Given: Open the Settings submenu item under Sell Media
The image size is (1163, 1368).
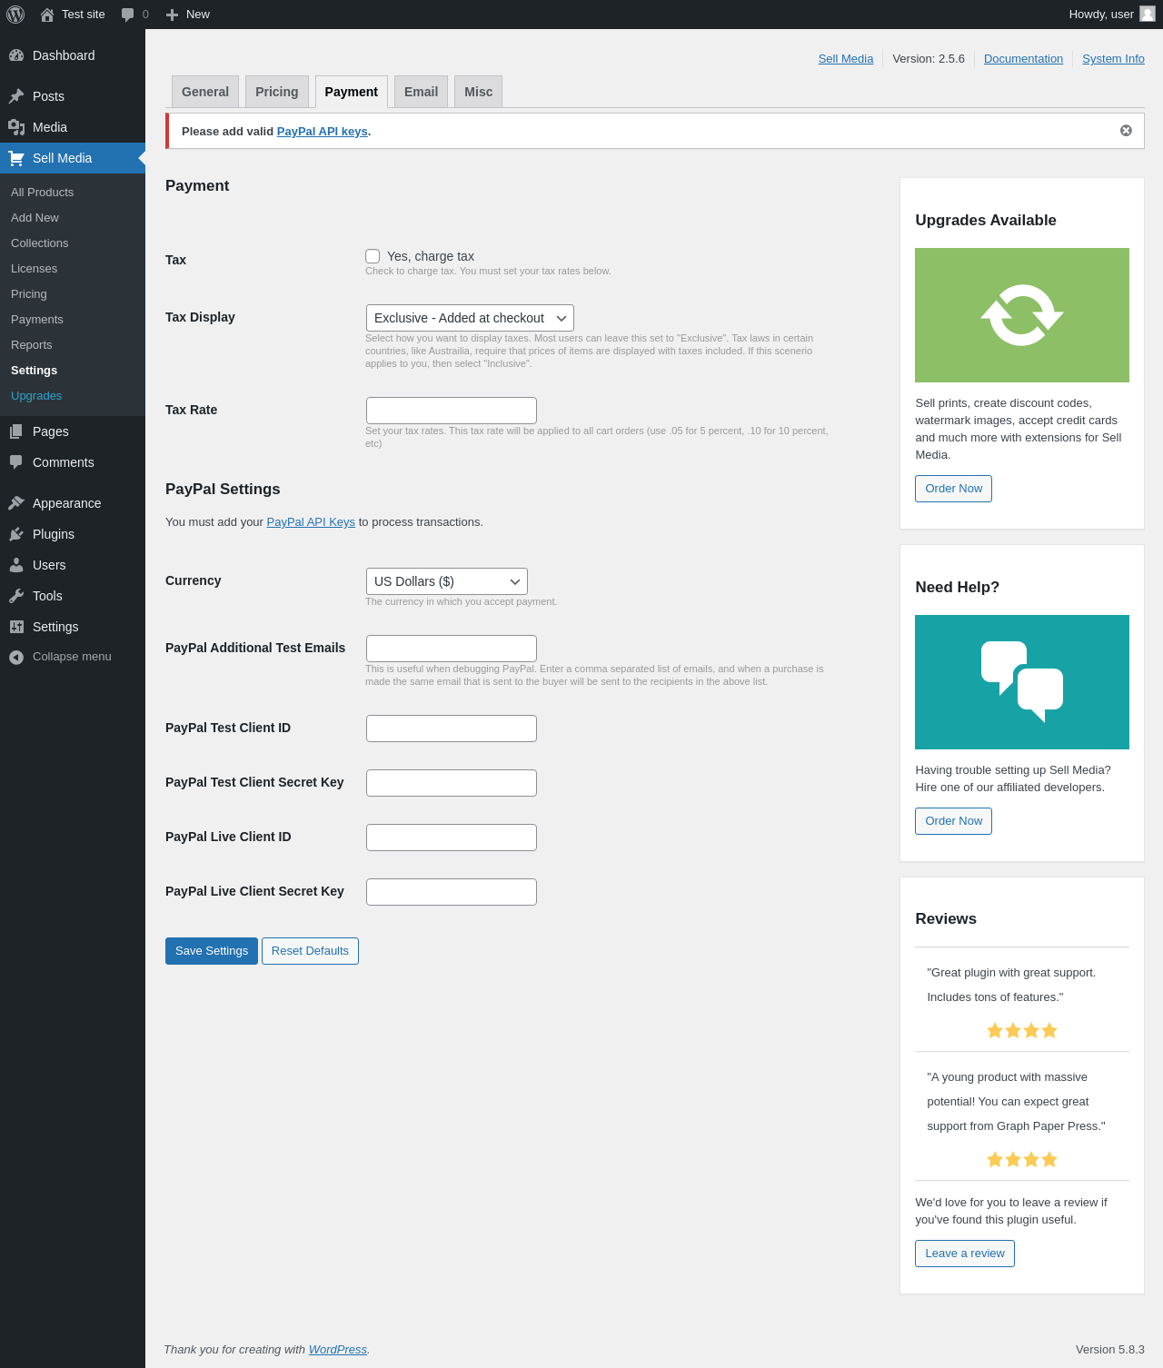Looking at the screenshot, I should [35, 371].
